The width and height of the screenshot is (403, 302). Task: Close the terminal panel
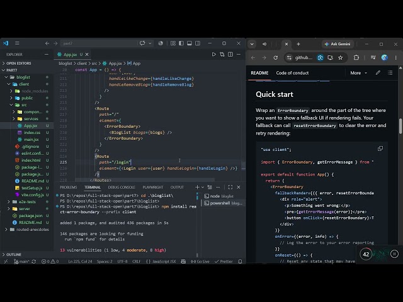[239, 187]
